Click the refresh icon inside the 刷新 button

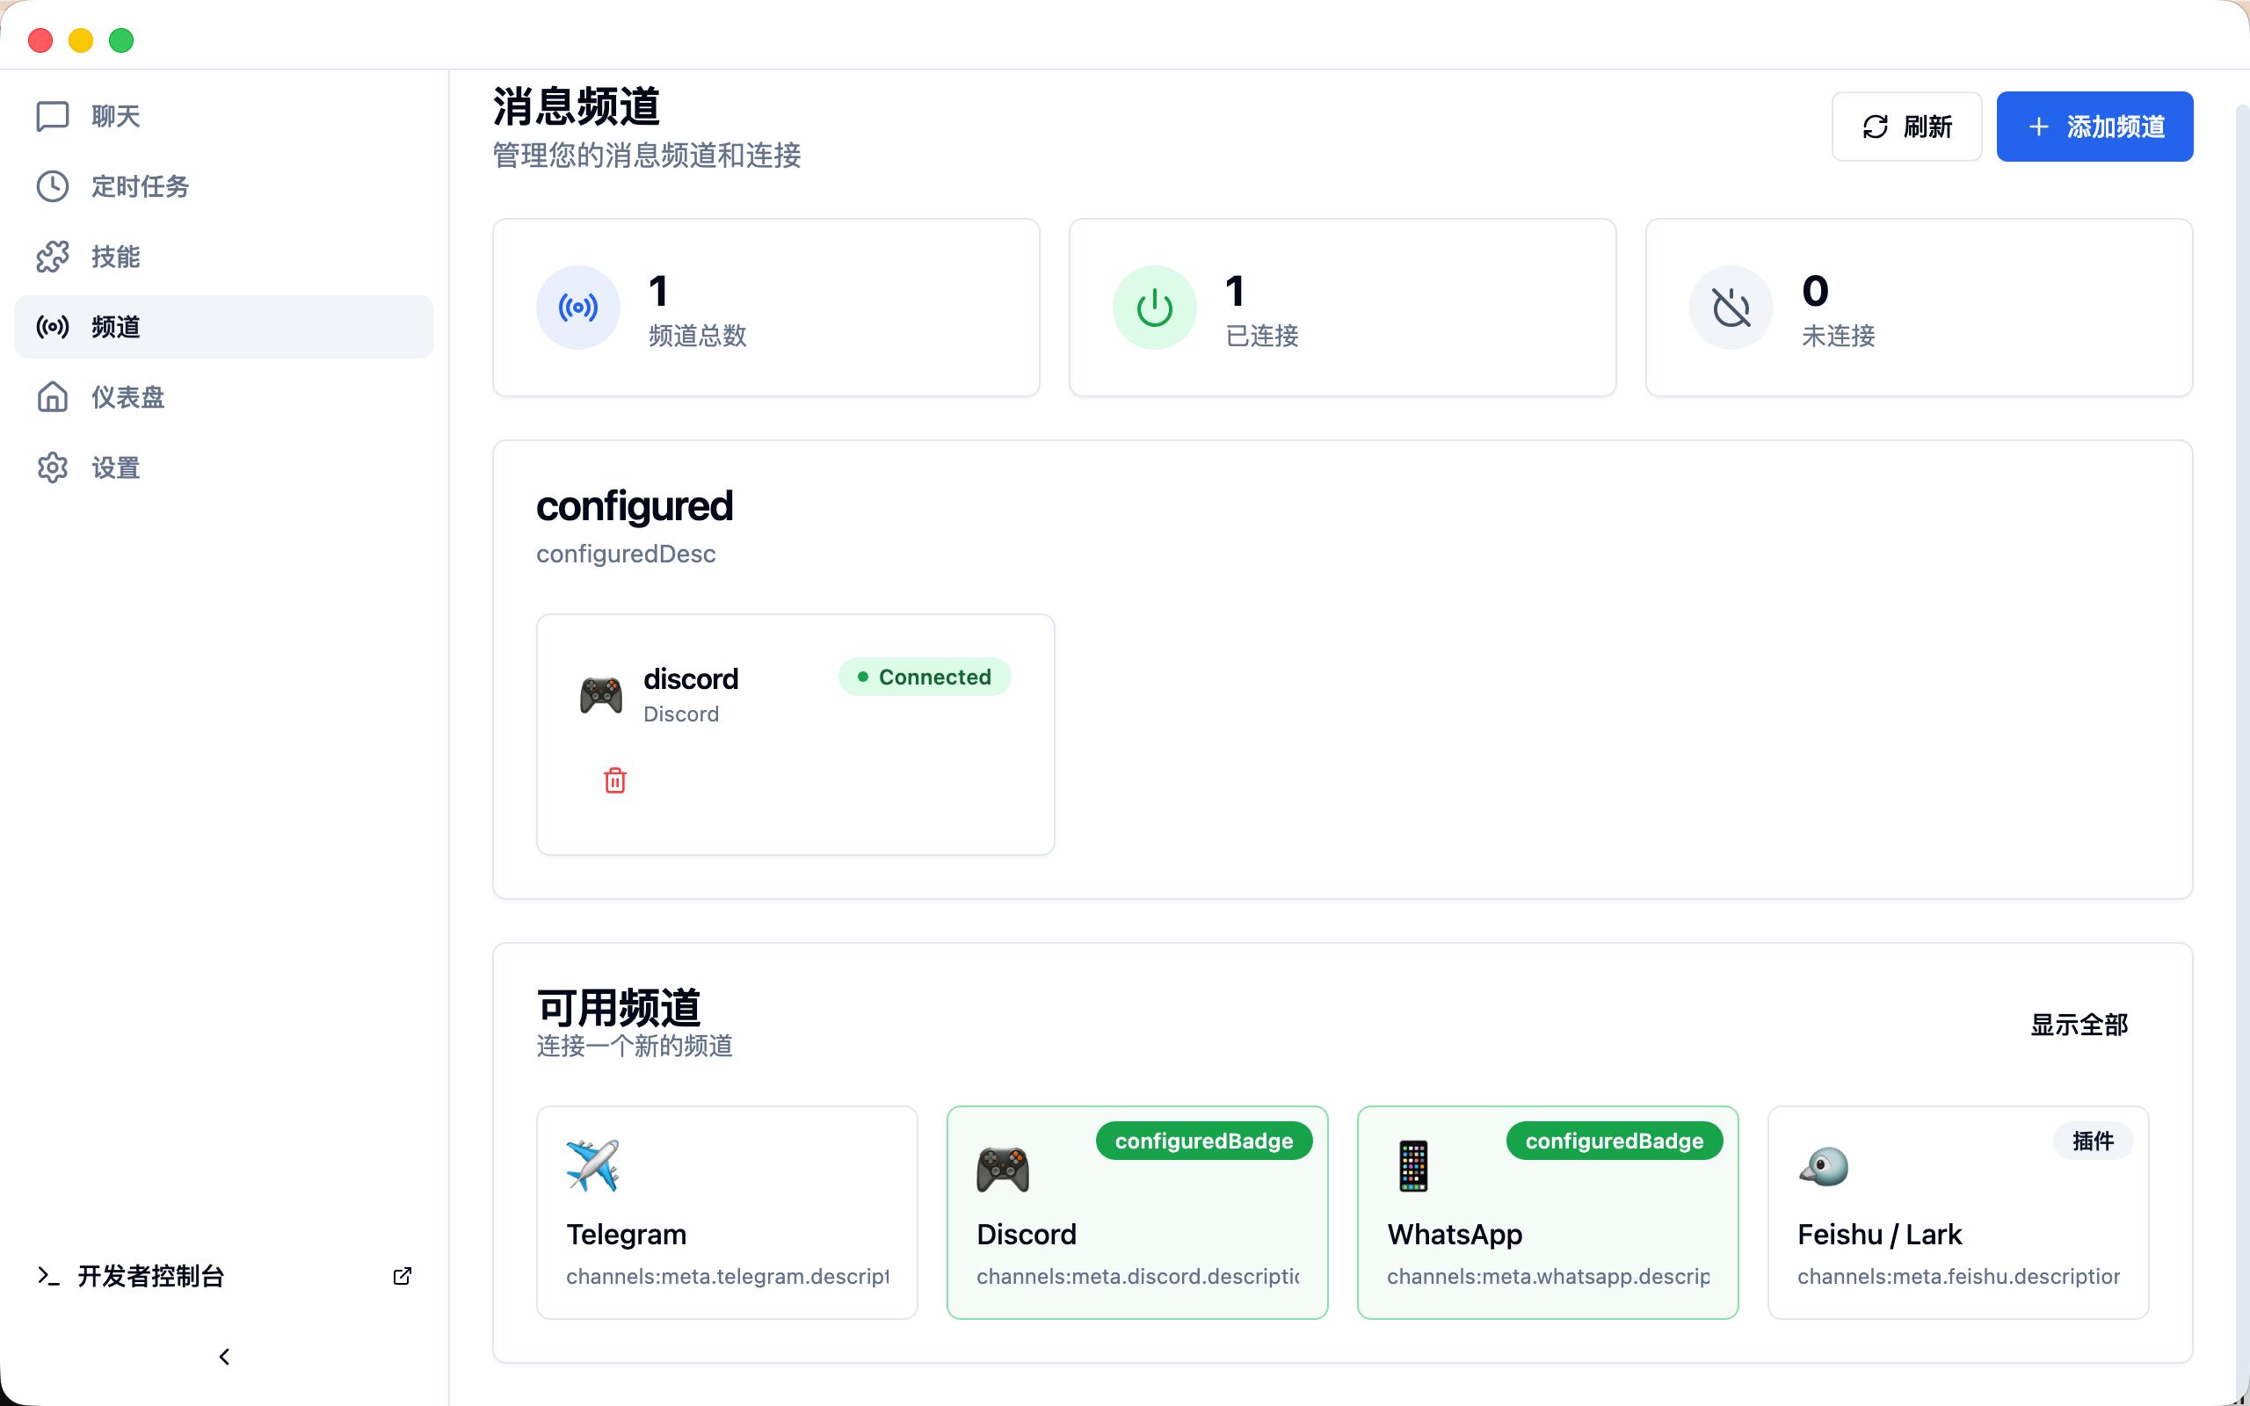tap(1876, 127)
